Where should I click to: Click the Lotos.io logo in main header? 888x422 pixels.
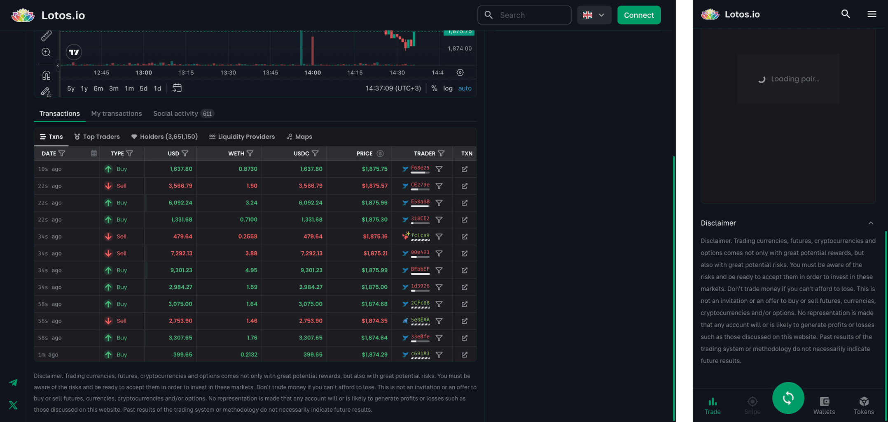(x=48, y=15)
